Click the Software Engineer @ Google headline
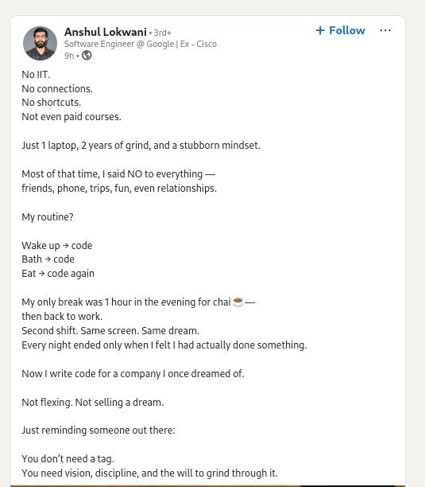425x487 pixels. (141, 44)
